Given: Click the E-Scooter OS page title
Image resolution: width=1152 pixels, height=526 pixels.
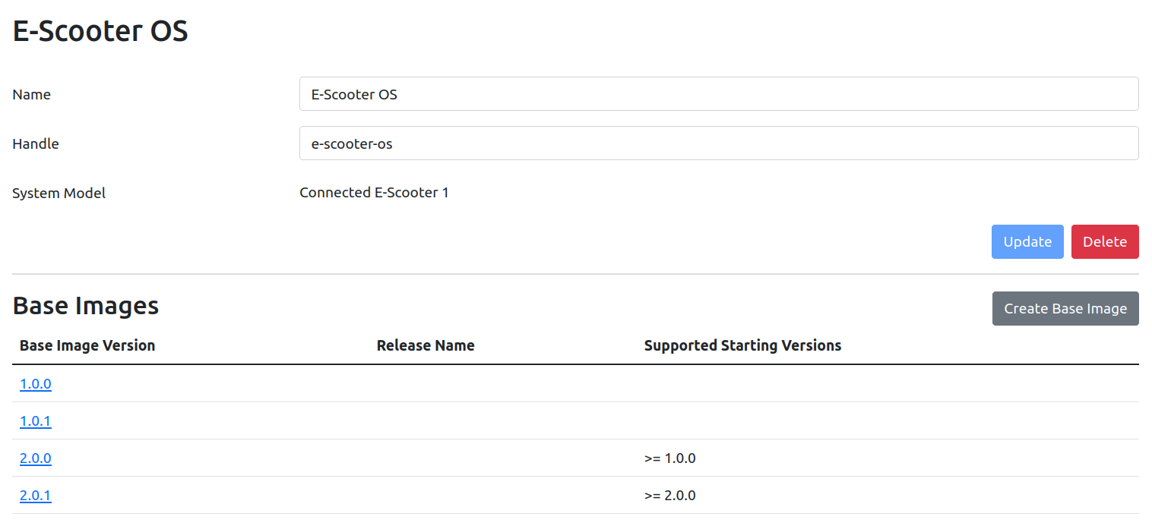Looking at the screenshot, I should click(100, 32).
